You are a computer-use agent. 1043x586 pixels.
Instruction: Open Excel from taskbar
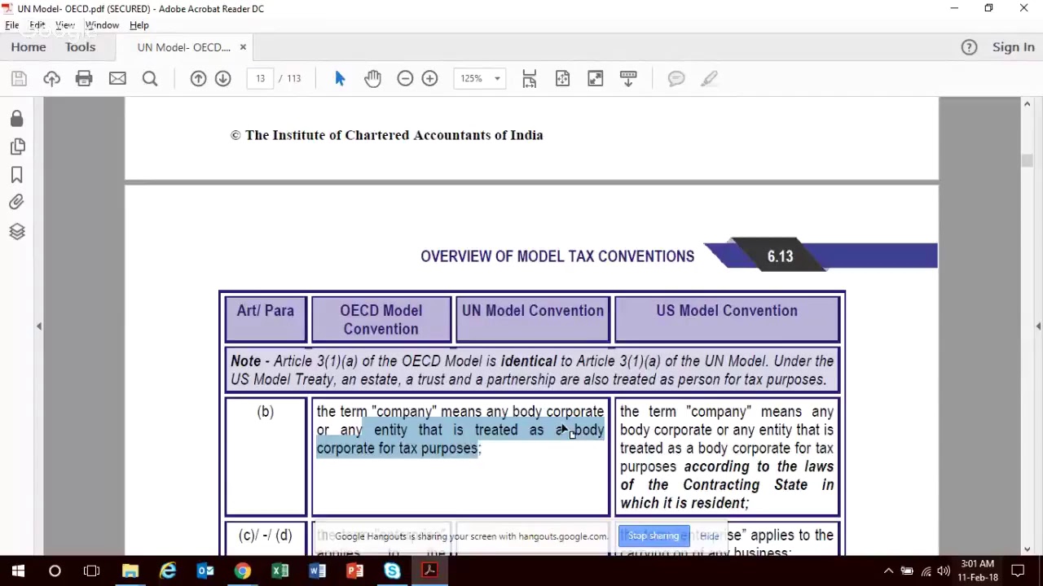coord(280,571)
